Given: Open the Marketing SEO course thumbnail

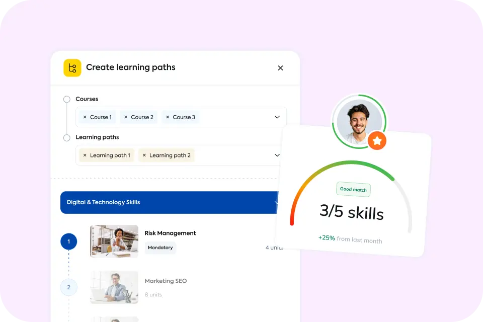Looking at the screenshot, I should (x=114, y=287).
